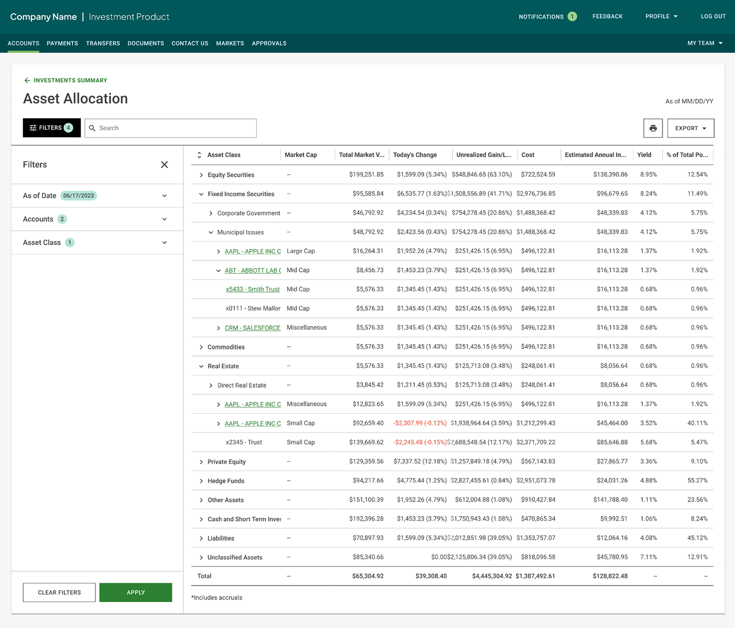Click the *Includes accruals footnote

pos(217,597)
